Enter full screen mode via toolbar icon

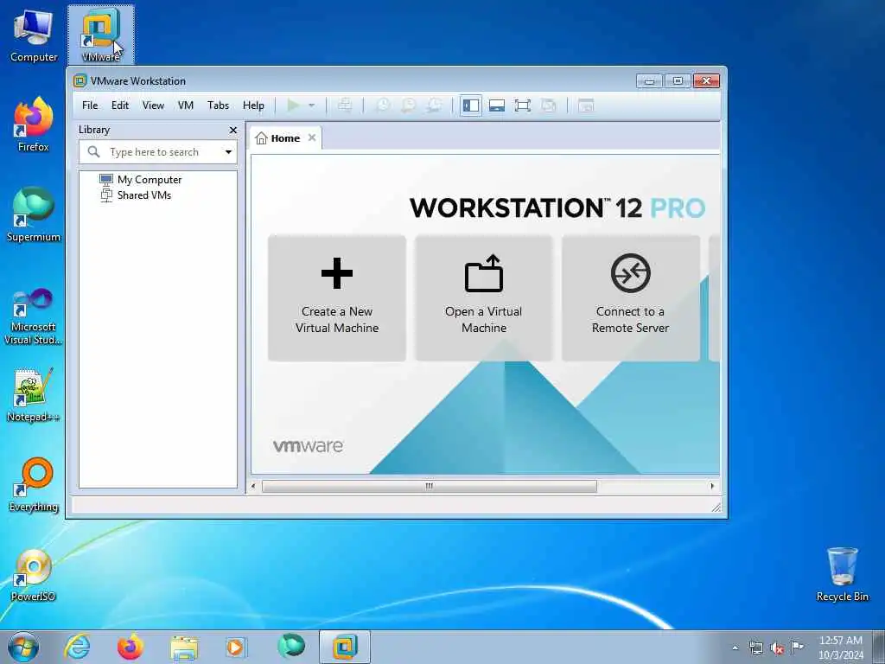[523, 105]
